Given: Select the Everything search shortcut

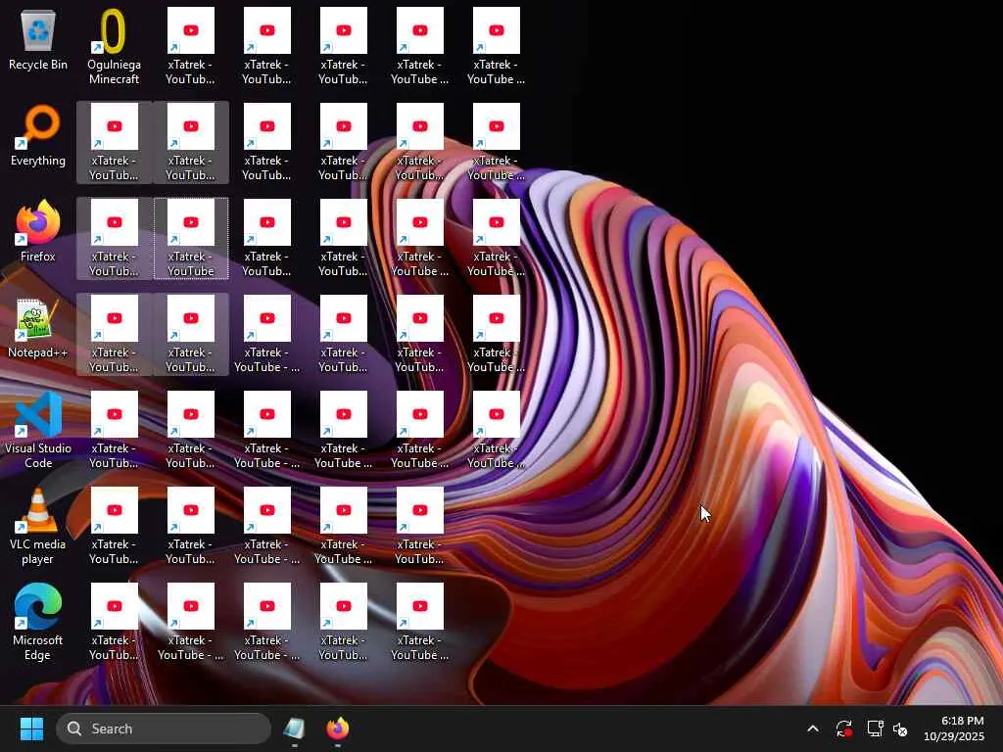Looking at the screenshot, I should pyautogui.click(x=38, y=135).
